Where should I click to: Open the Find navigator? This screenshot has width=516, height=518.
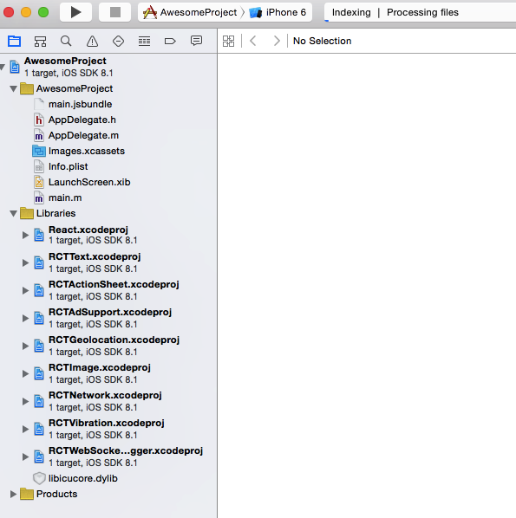click(66, 41)
